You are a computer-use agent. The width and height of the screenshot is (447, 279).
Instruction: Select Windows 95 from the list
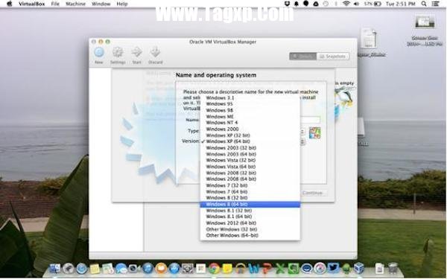click(x=250, y=104)
